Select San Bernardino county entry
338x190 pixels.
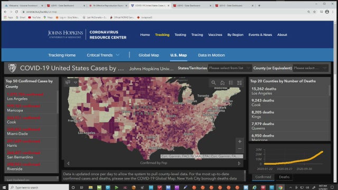tap(31, 155)
